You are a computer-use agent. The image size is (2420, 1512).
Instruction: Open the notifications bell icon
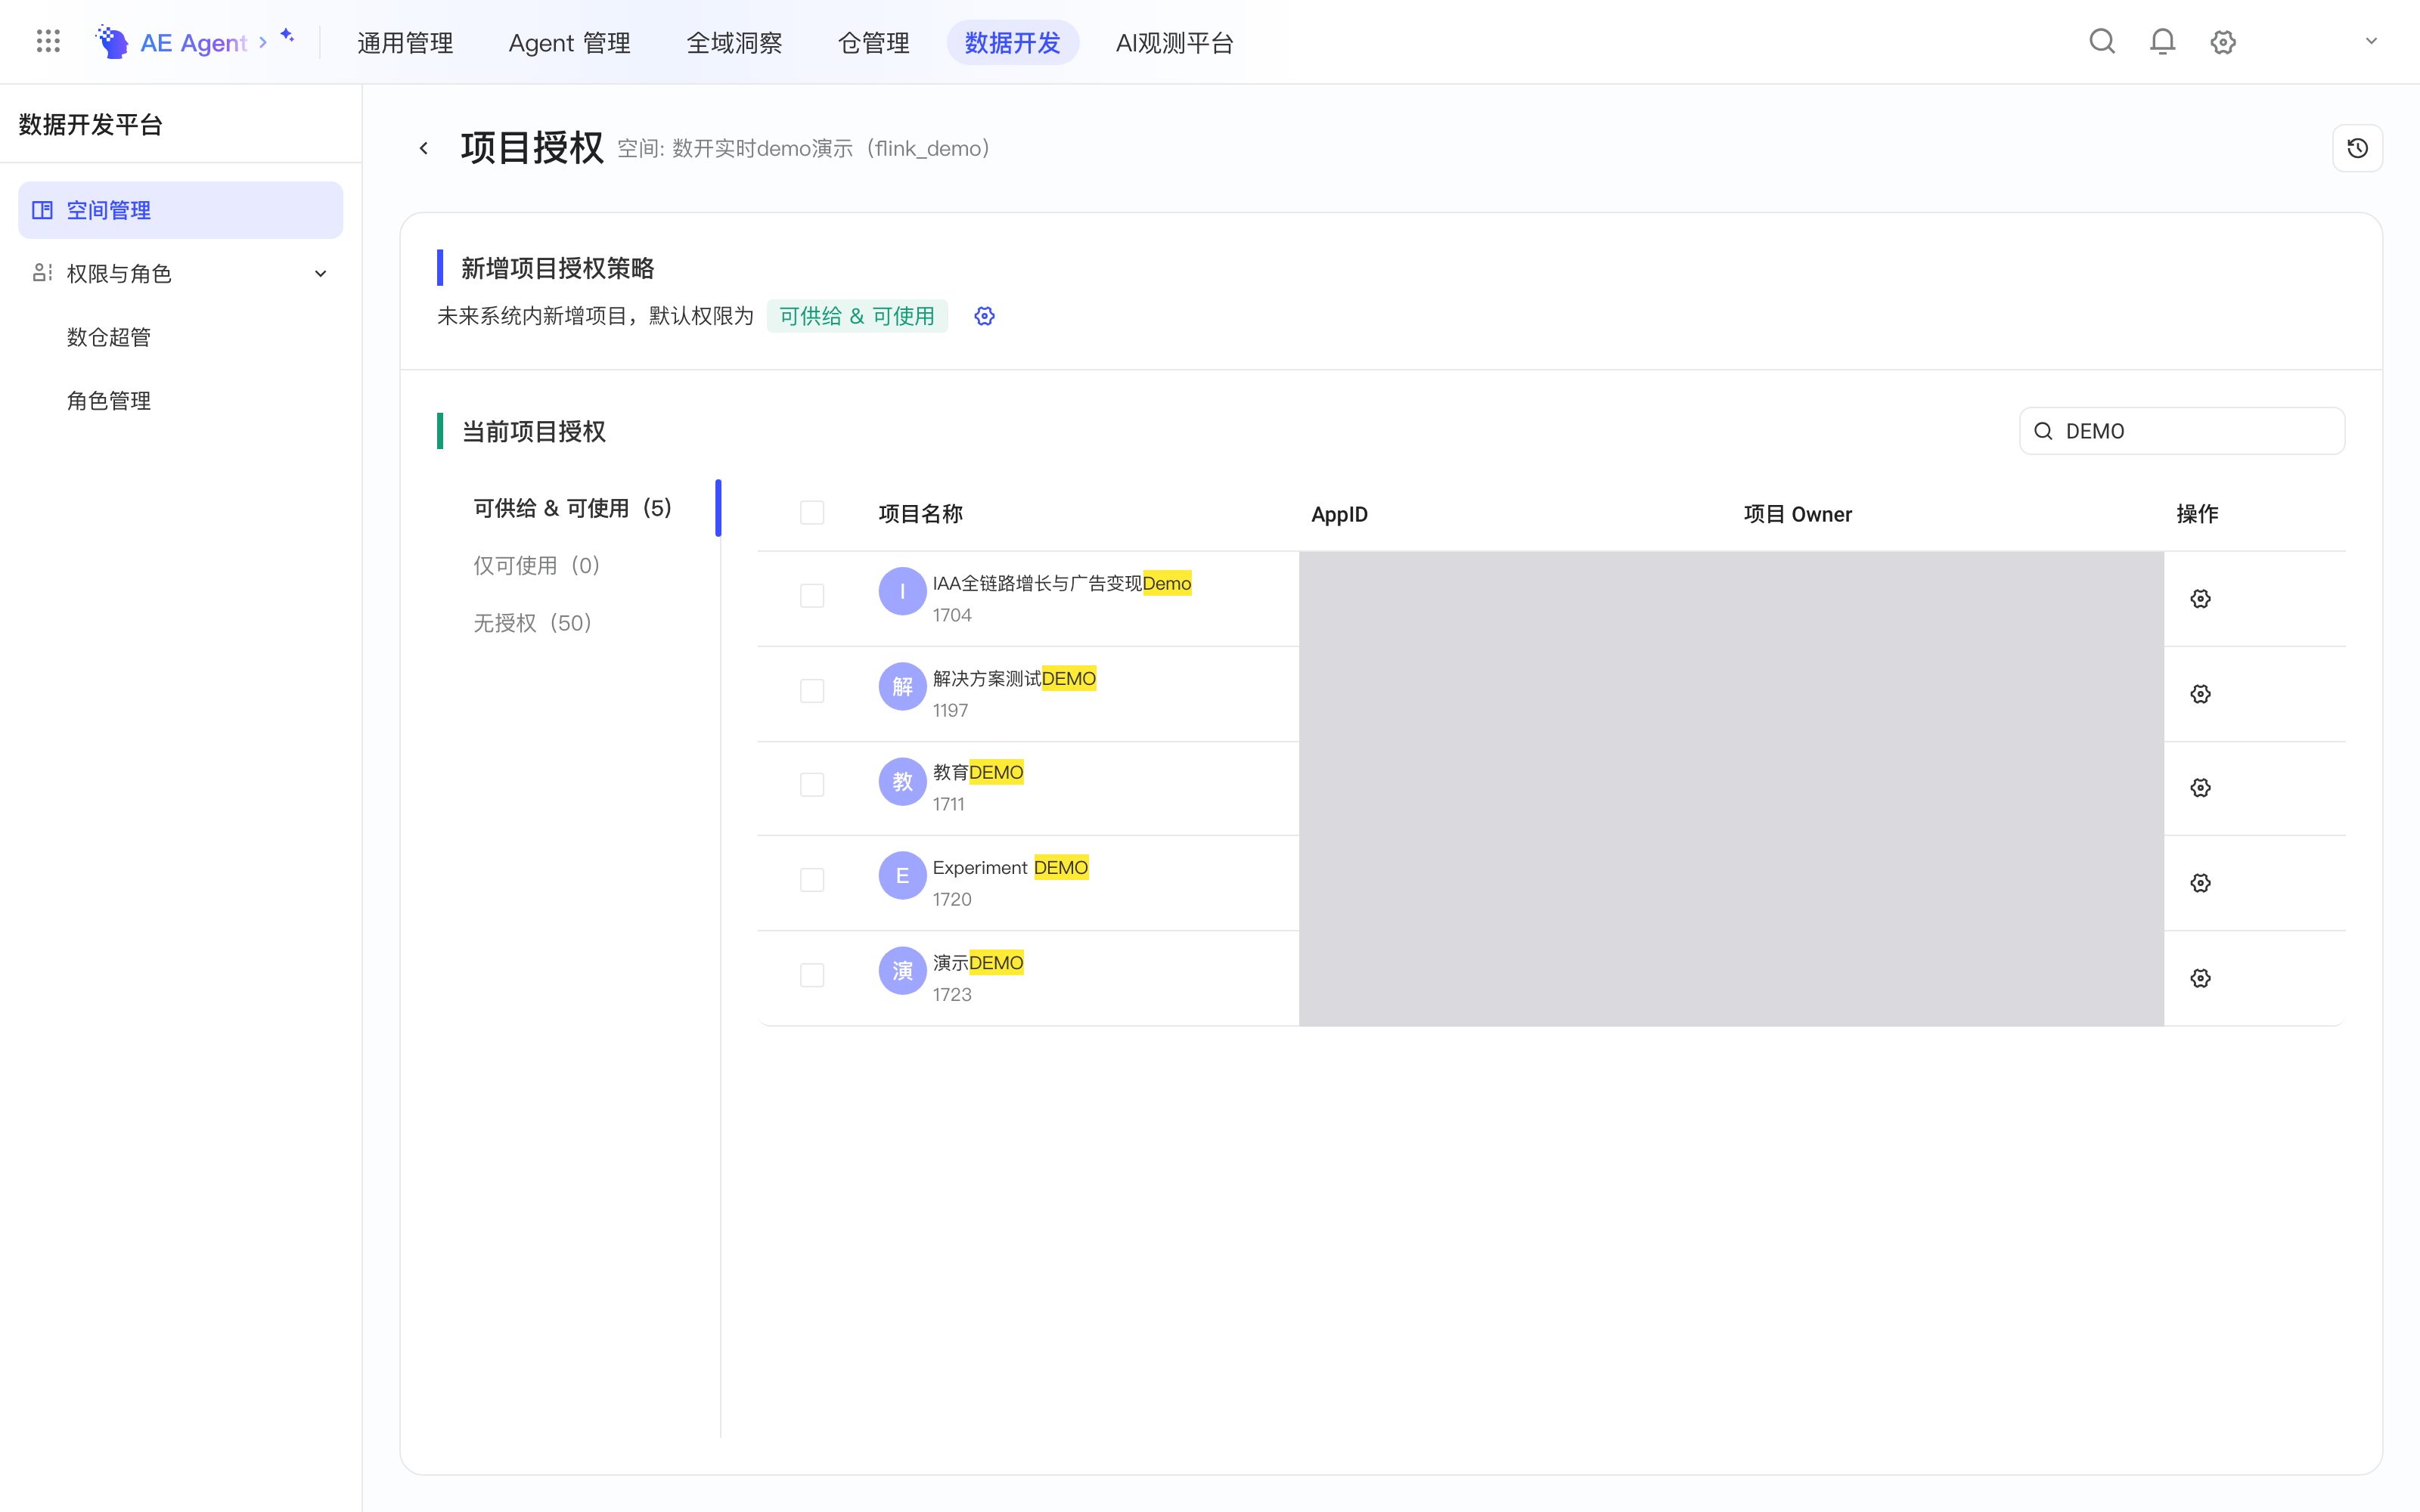coord(2162,41)
